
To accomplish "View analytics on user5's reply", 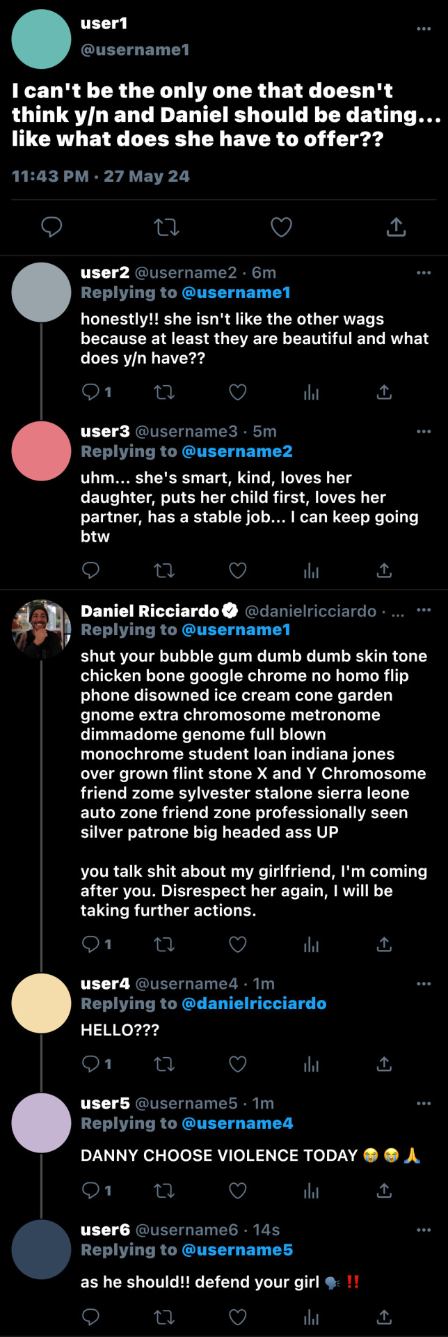I will (311, 1191).
